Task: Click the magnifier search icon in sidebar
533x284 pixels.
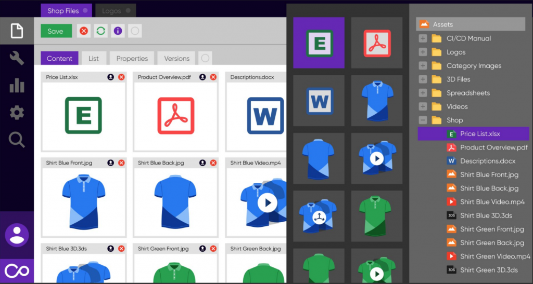Action: pyautogui.click(x=17, y=140)
